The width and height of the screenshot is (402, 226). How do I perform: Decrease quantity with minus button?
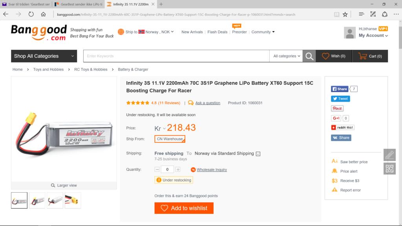coord(157,169)
